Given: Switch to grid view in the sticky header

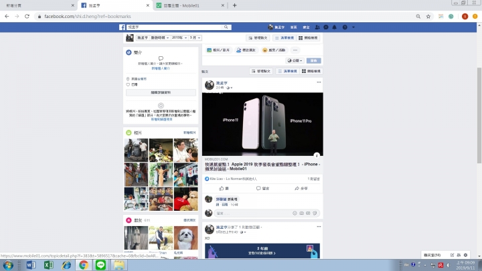Looking at the screenshot, I should [x=308, y=37].
